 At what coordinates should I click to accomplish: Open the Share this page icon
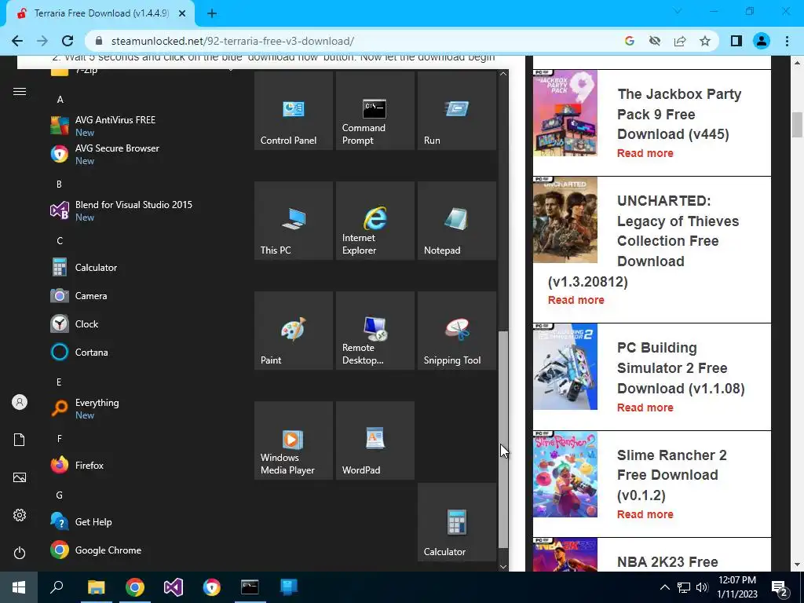coord(680,41)
